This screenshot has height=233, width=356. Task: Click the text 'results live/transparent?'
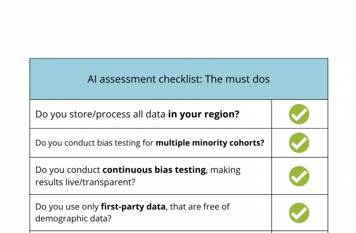tap(85, 182)
